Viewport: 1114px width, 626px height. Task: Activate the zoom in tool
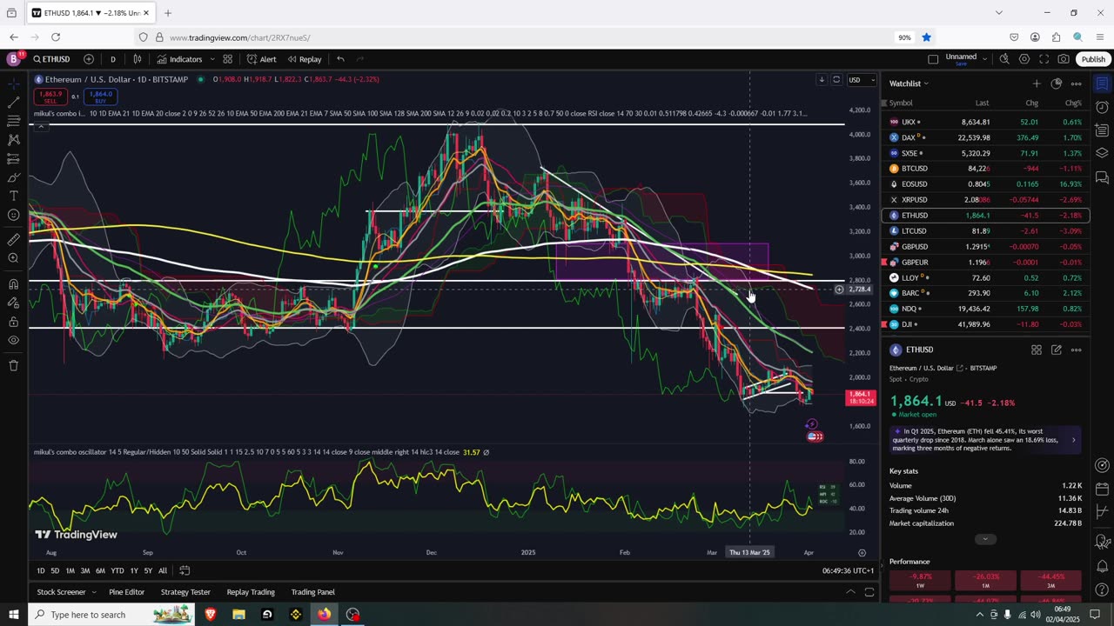tap(13, 258)
